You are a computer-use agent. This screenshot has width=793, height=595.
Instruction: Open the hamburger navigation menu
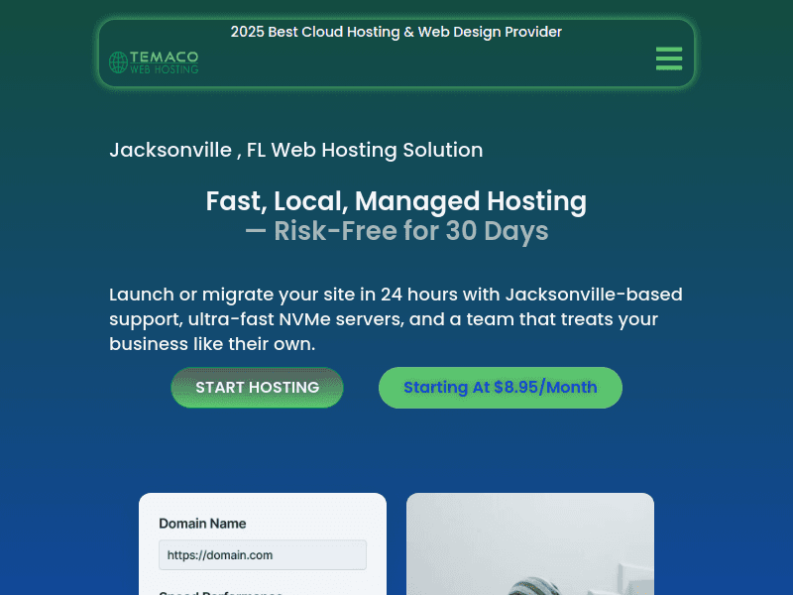(668, 59)
